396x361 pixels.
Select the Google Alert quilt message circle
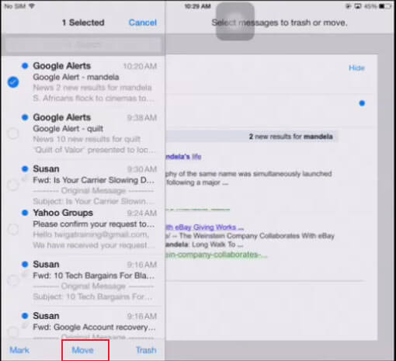[x=13, y=134]
